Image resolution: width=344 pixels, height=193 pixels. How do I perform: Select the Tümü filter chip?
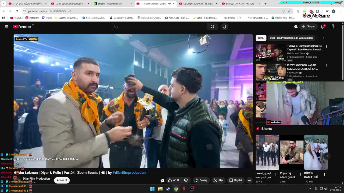click(261, 38)
